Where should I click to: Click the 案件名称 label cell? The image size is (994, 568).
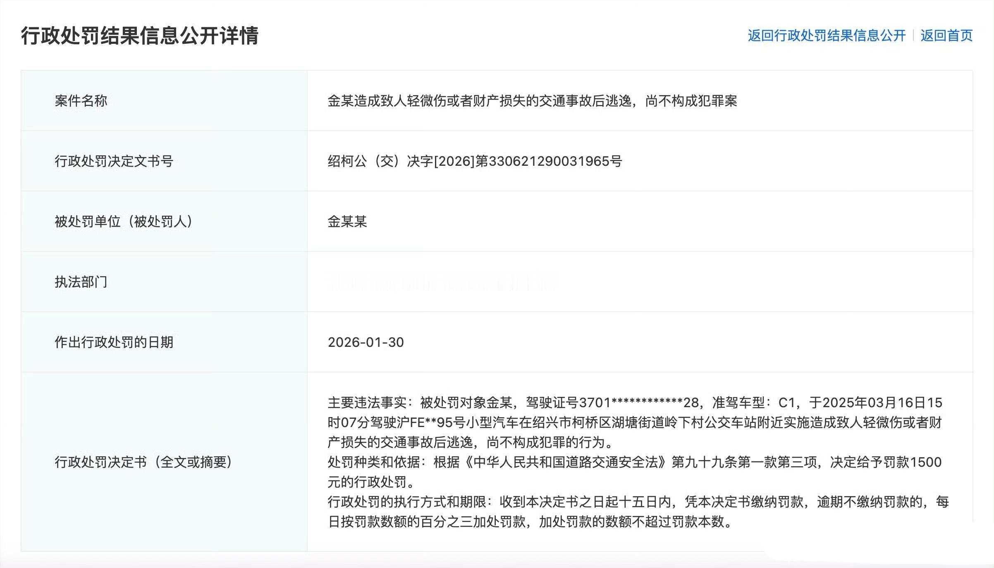click(81, 100)
